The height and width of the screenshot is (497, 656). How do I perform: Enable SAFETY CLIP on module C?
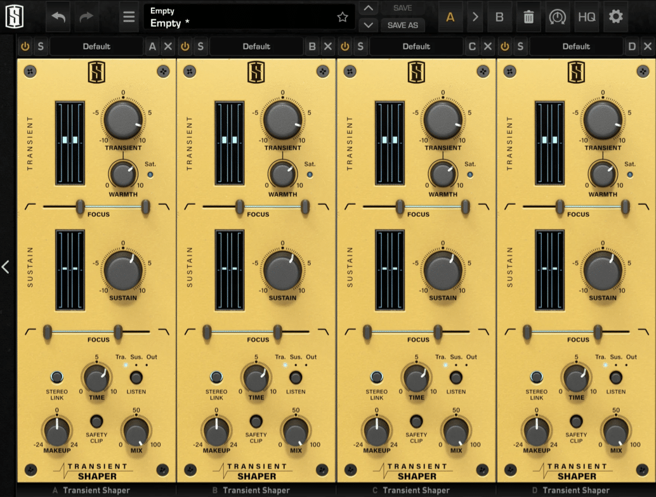coord(416,421)
